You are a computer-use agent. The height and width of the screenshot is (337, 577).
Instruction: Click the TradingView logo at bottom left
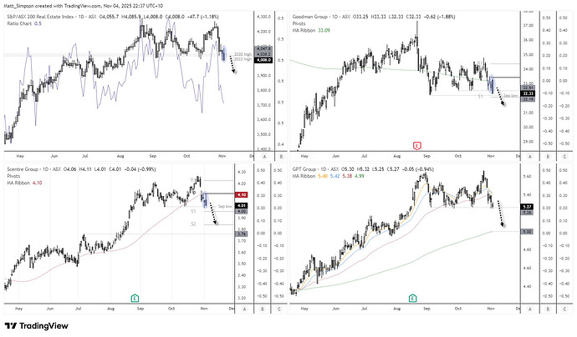tap(38, 326)
